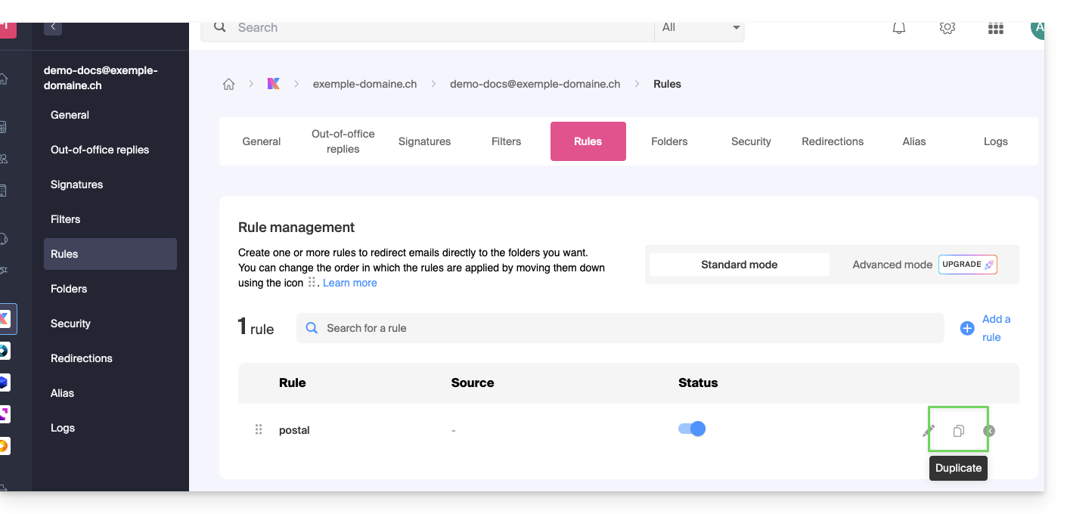Open the settings gear icon
The width and height of the screenshot is (1067, 514).
tap(947, 28)
